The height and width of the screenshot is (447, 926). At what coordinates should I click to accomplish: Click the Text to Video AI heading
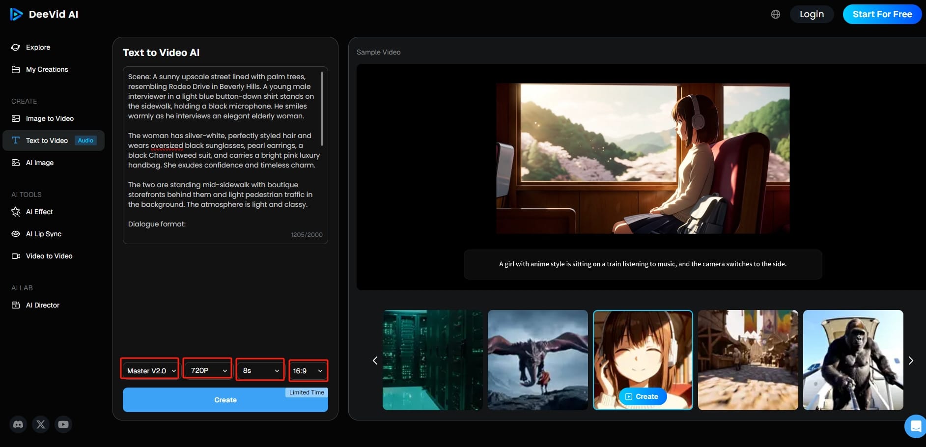[x=161, y=53]
